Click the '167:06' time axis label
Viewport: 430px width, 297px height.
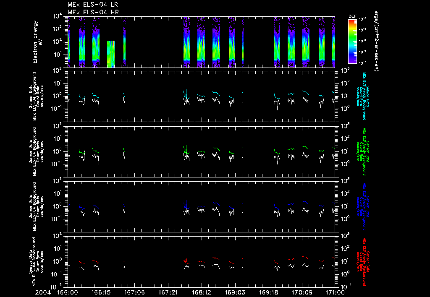click(x=134, y=293)
